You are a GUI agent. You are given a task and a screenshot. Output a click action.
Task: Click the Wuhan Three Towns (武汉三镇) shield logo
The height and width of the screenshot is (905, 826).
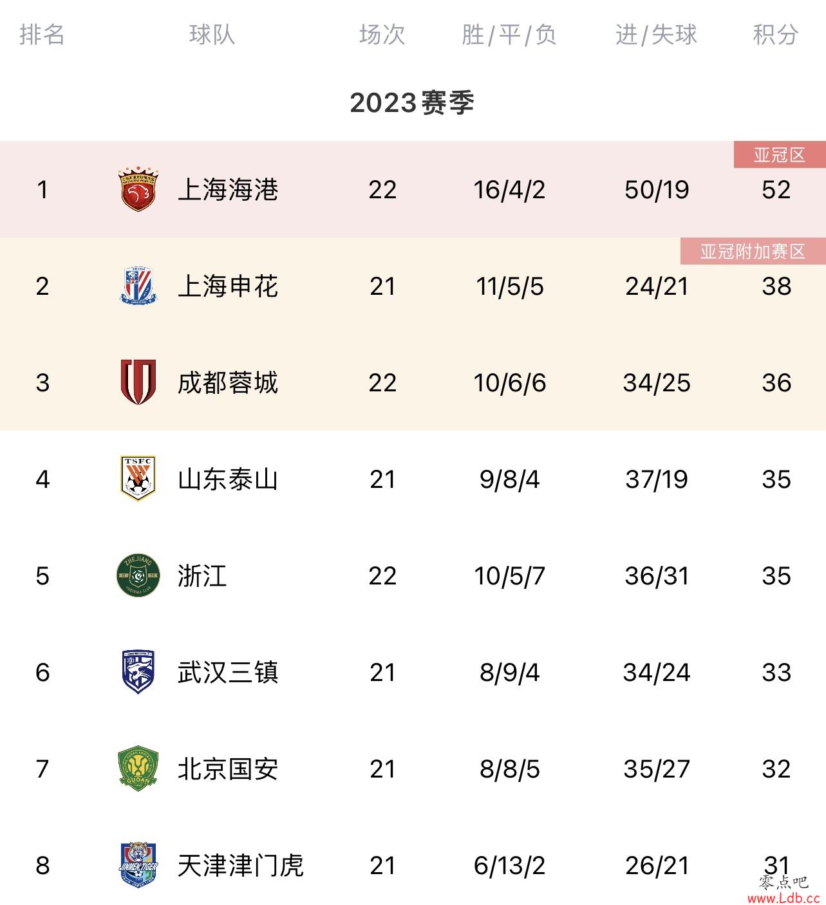tap(138, 672)
